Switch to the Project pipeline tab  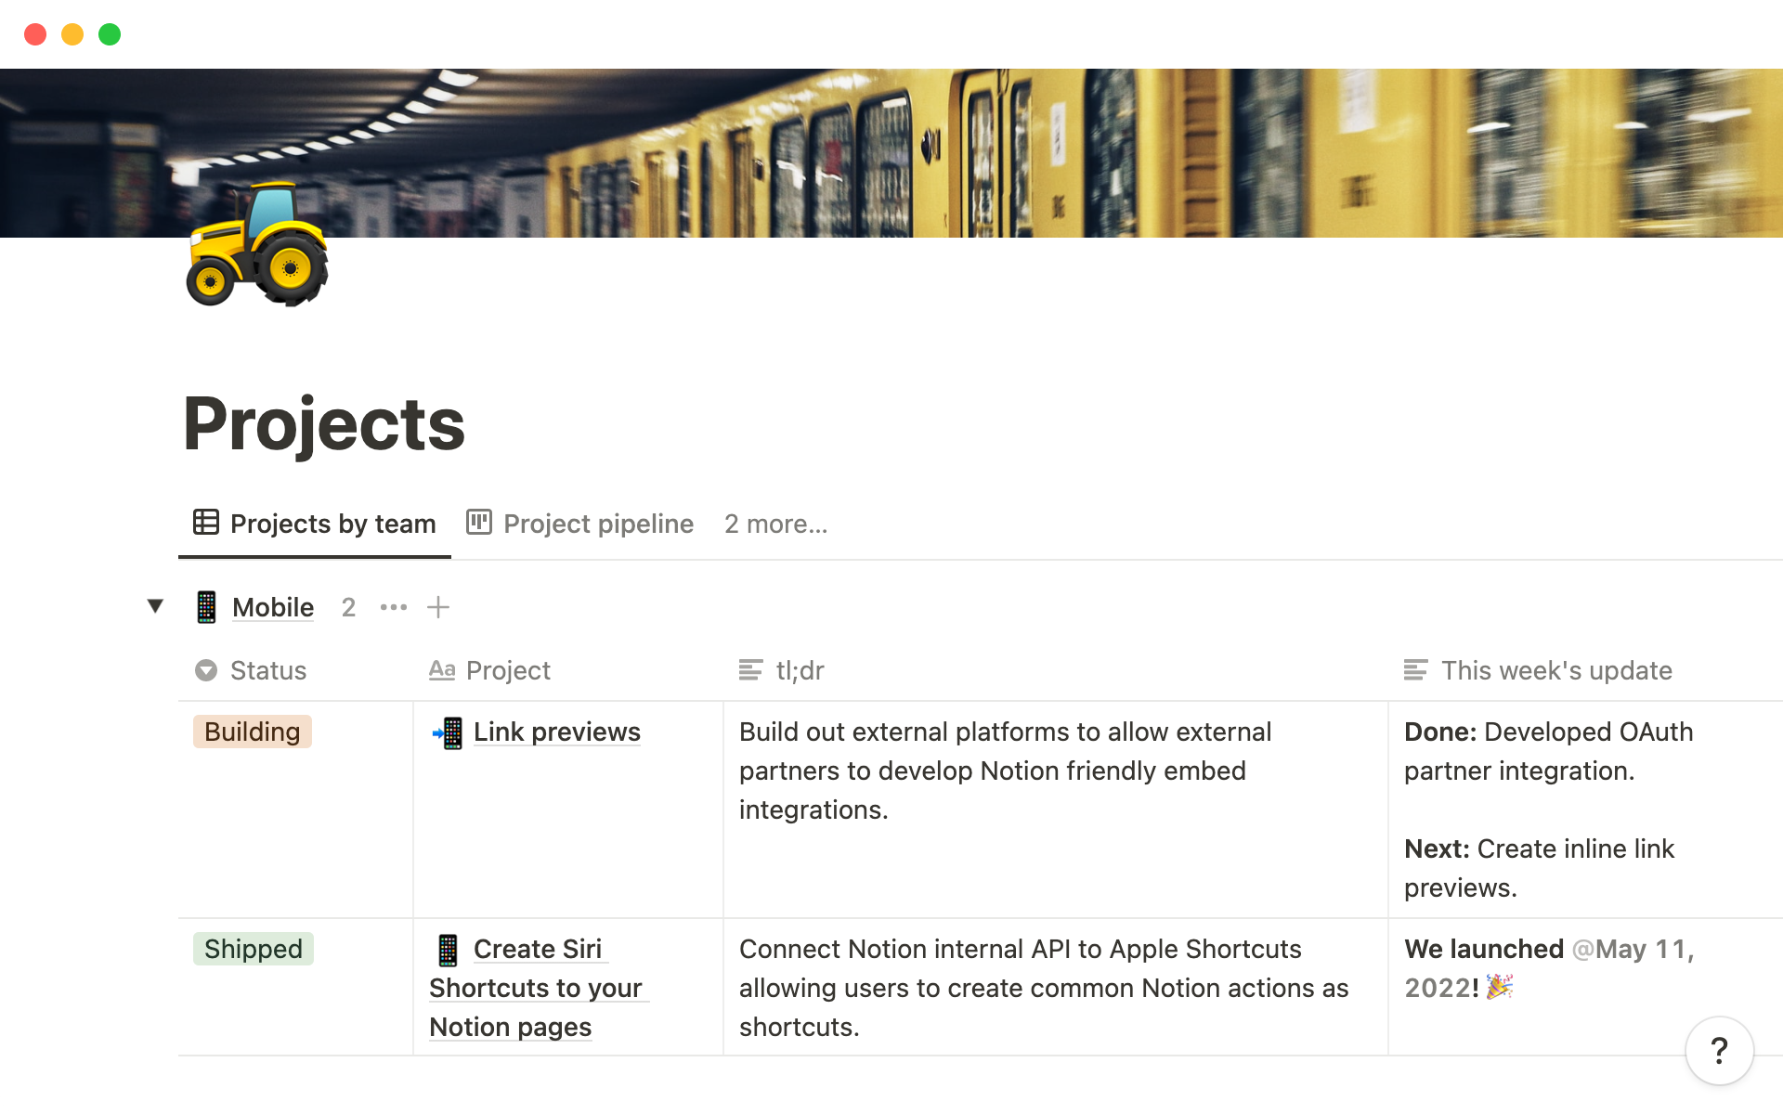[597, 524]
